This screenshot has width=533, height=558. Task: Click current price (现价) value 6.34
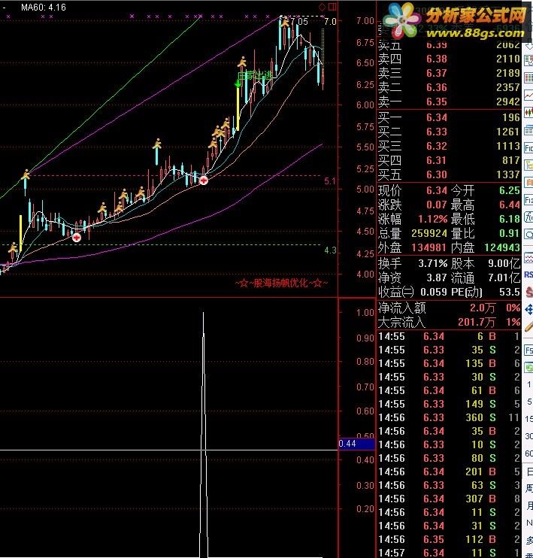pyautogui.click(x=436, y=190)
